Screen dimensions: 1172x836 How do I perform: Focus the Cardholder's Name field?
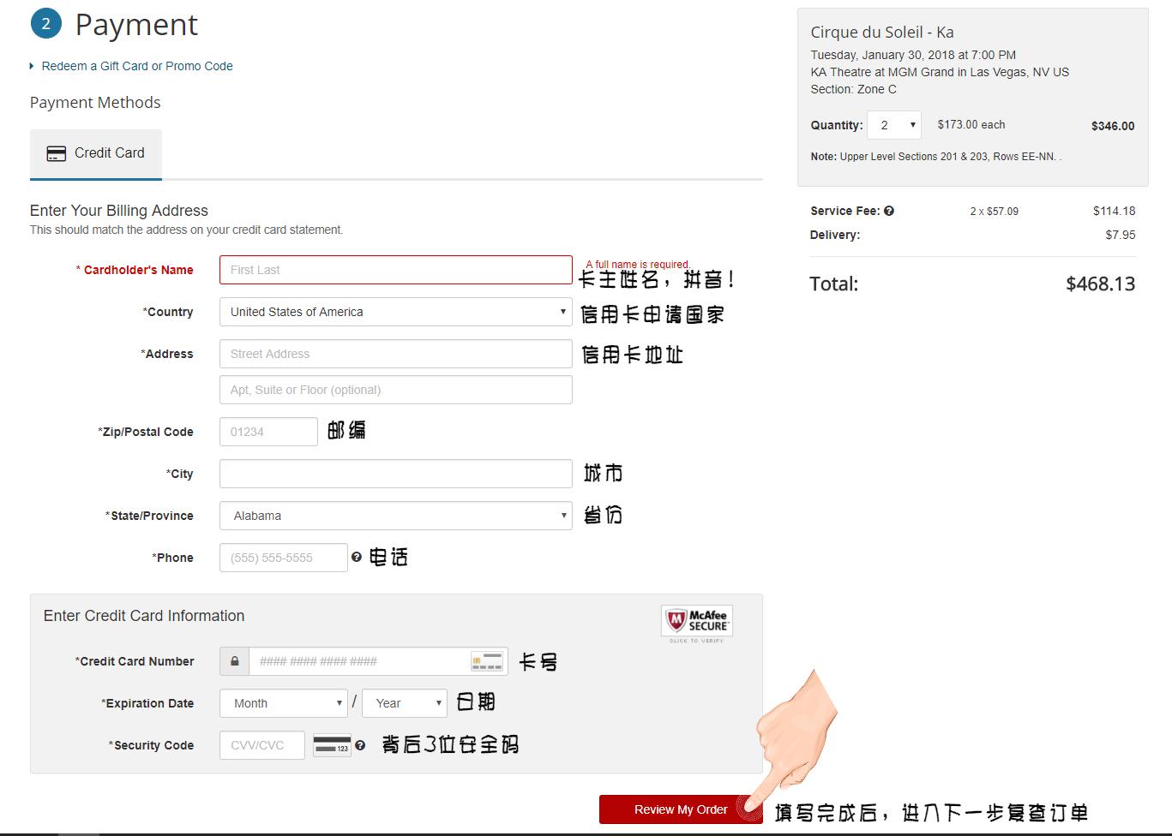point(395,270)
